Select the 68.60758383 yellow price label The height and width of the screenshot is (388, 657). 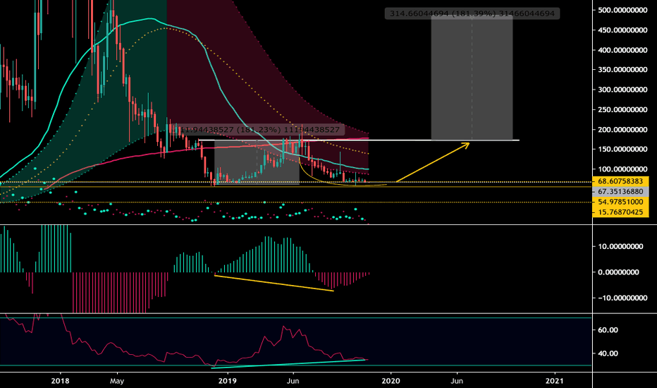(x=620, y=181)
